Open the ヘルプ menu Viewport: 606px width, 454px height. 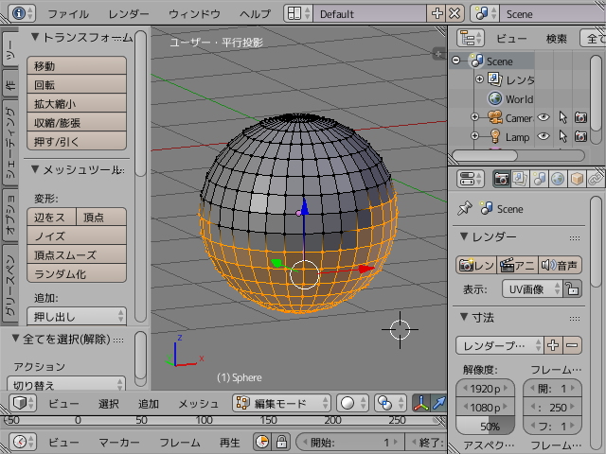click(x=255, y=14)
